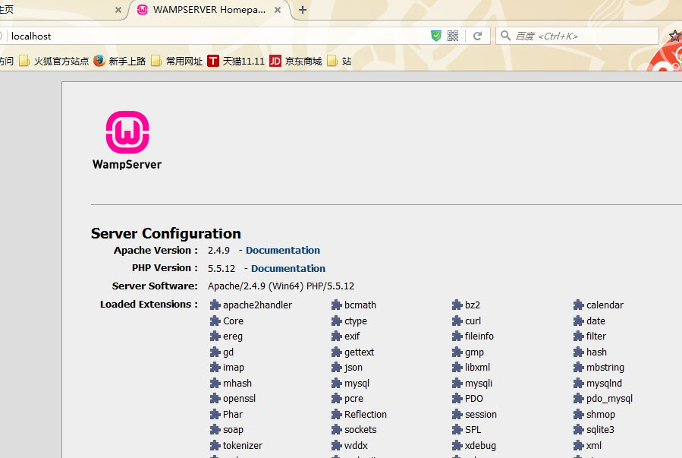Open the 站 bookmark folder
This screenshot has height=458, width=682.
point(339,61)
